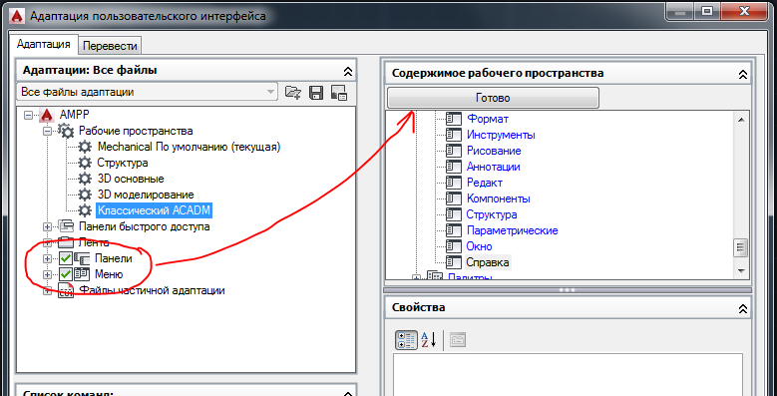777x396 pixels.
Task: Click the gear icon beside 3D основные
Action: tap(85, 179)
